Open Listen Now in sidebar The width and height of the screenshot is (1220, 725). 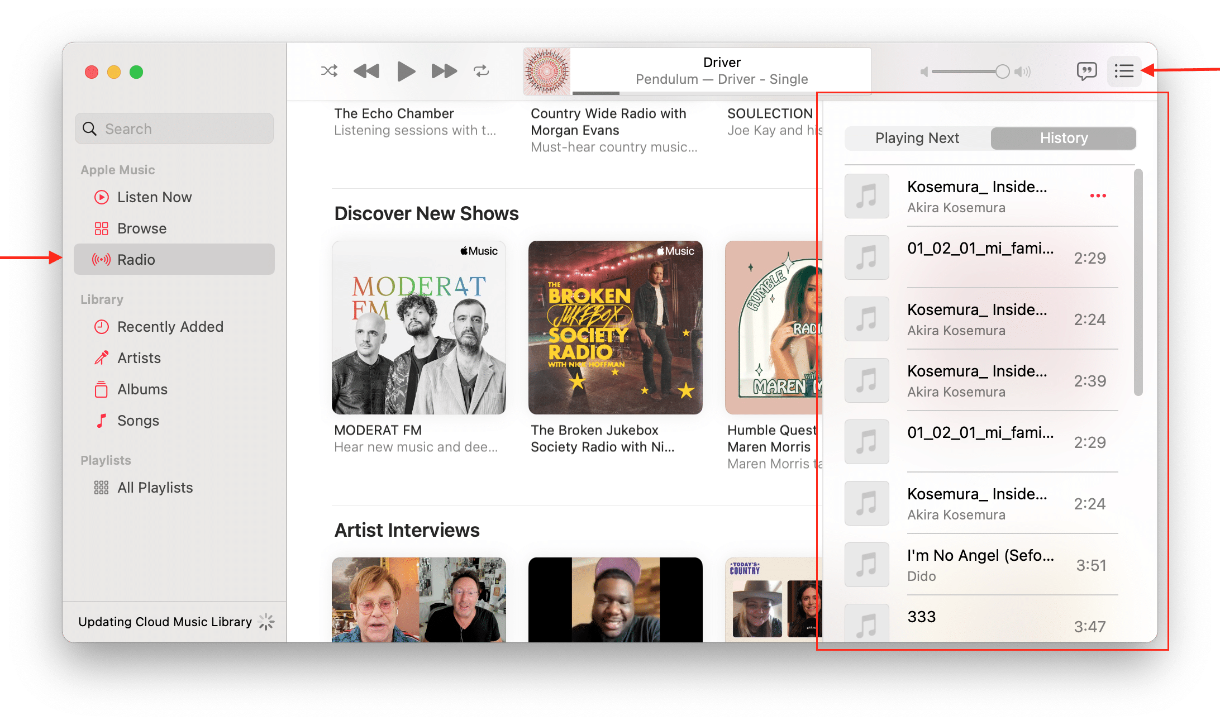tap(174, 197)
